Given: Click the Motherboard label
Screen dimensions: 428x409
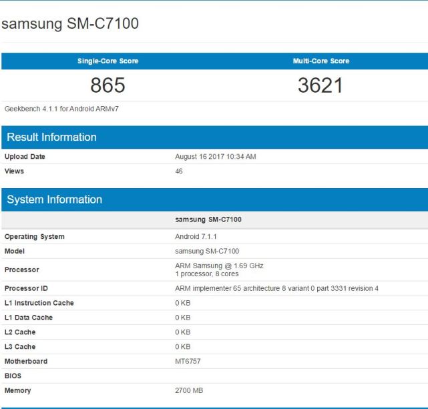Looking at the screenshot, I should tap(26, 361).
